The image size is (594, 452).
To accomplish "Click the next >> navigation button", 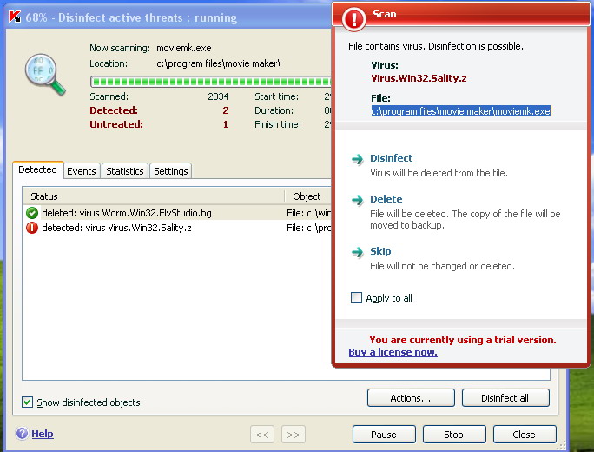I will coord(294,434).
